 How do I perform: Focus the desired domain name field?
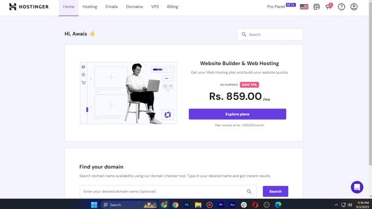point(164,192)
